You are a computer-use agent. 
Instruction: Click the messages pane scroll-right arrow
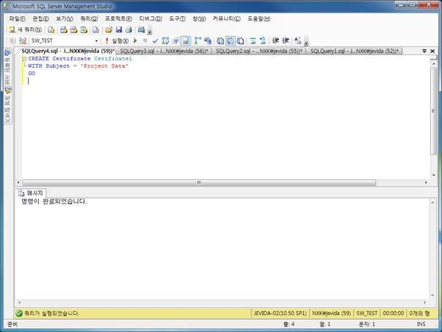coord(425,303)
